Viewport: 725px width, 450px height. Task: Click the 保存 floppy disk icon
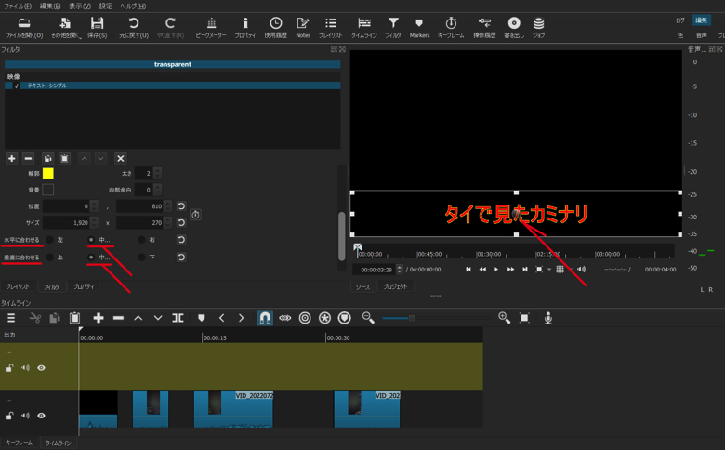(x=97, y=23)
